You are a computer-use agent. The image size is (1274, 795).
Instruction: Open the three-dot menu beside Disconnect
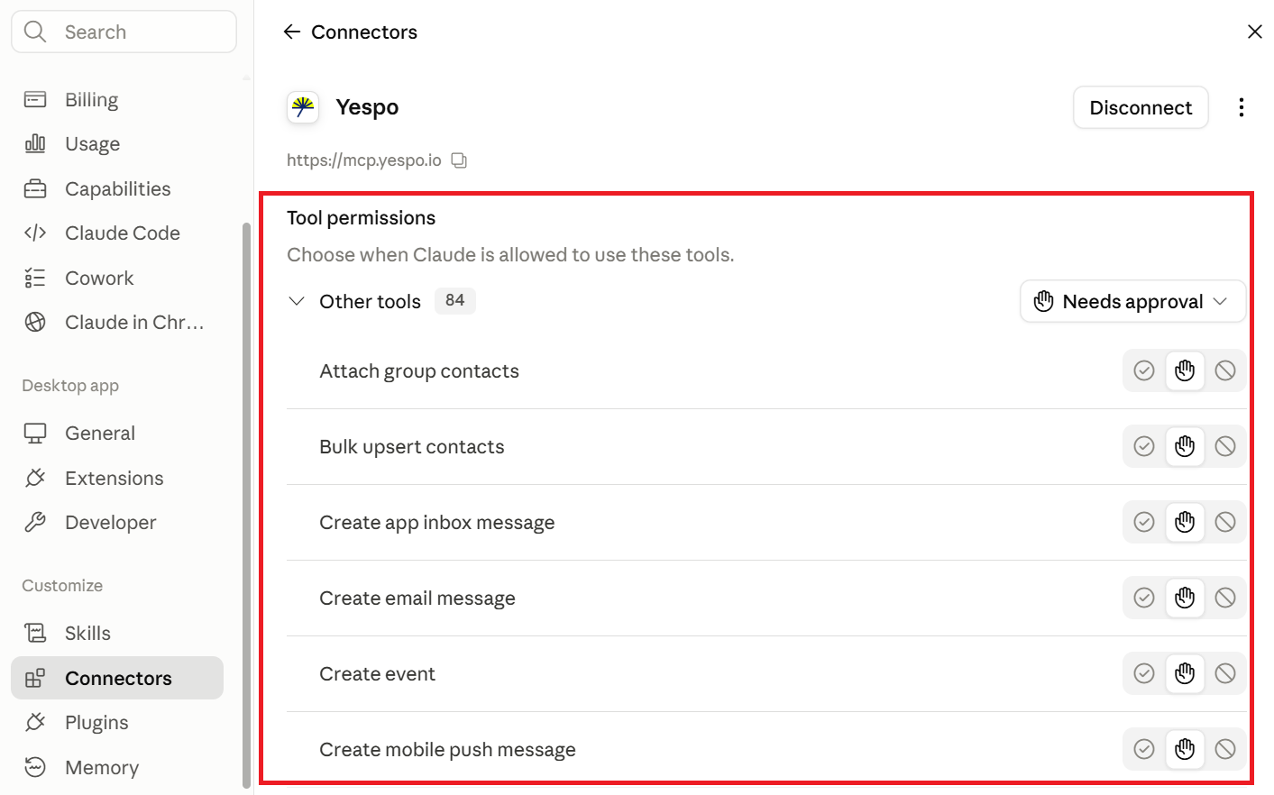coord(1242,107)
